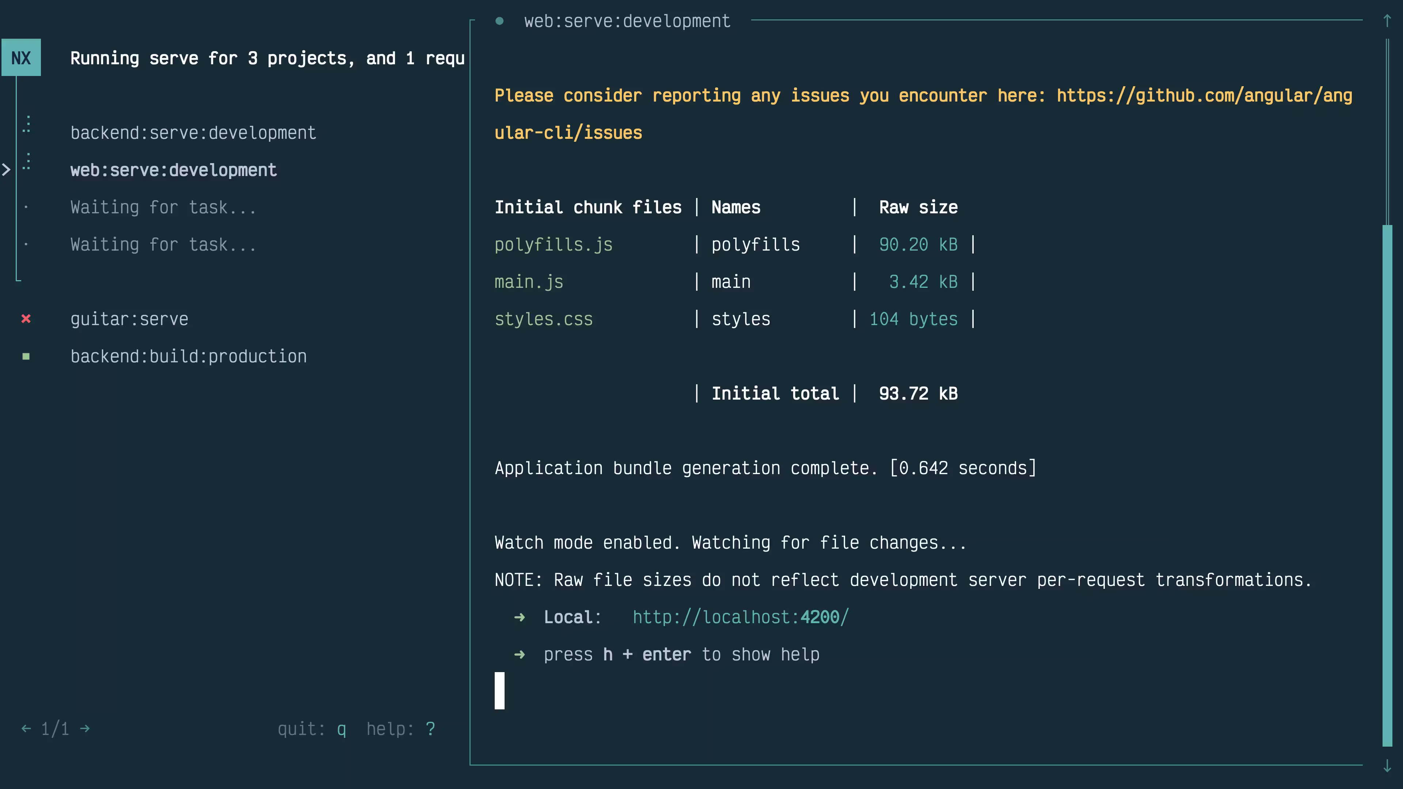This screenshot has width=1403, height=789.
Task: Click the ? help shortcut label
Action: tap(430, 729)
